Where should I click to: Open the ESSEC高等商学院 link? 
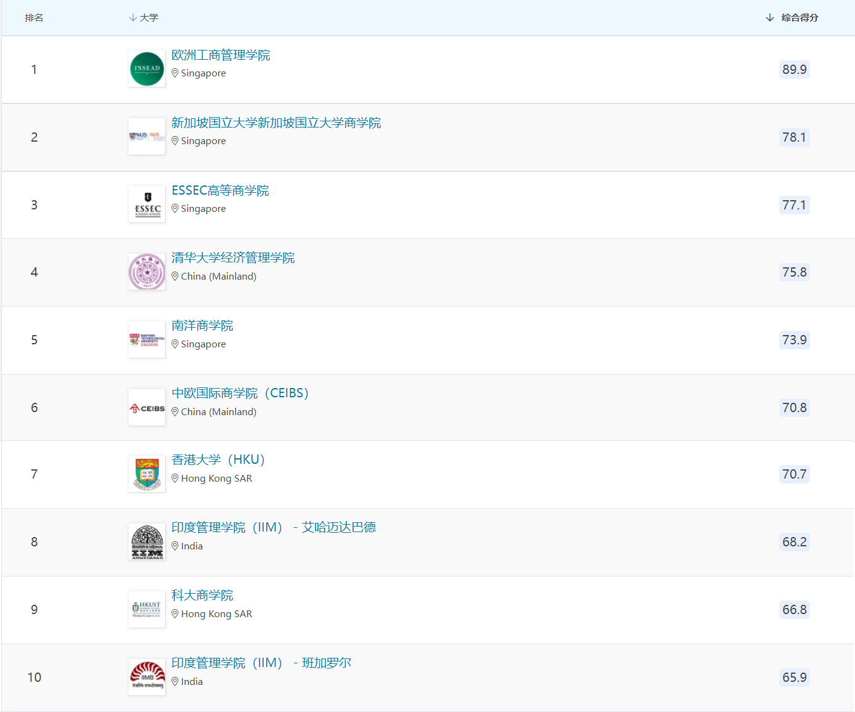click(220, 190)
